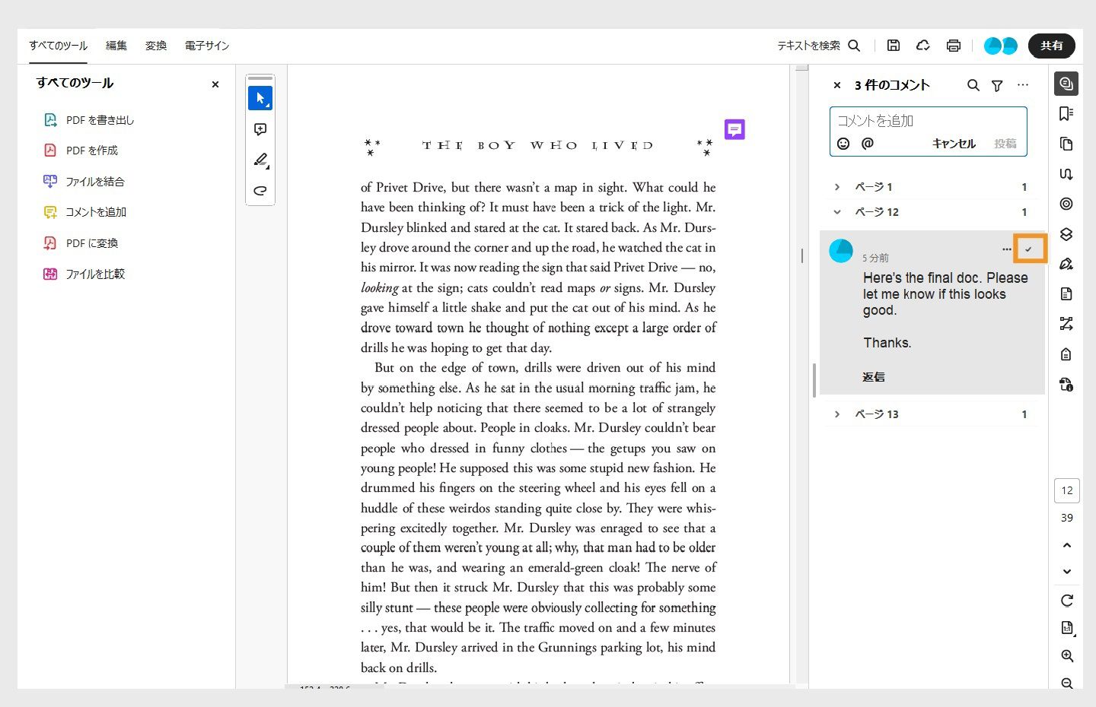Open the page thumbnails icon in right rail
Screen dimensions: 1096x707
click(1066, 144)
